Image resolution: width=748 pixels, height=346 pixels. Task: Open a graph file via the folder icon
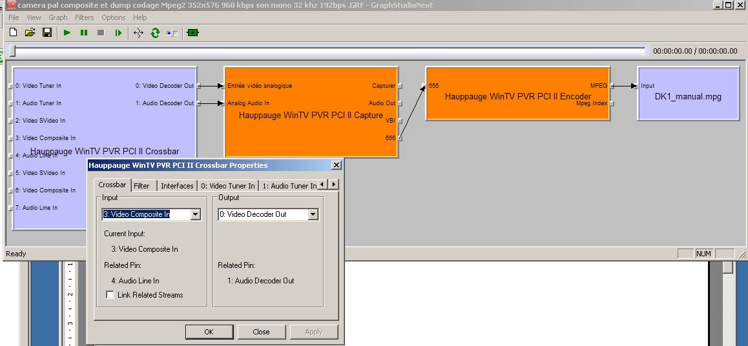coord(30,32)
